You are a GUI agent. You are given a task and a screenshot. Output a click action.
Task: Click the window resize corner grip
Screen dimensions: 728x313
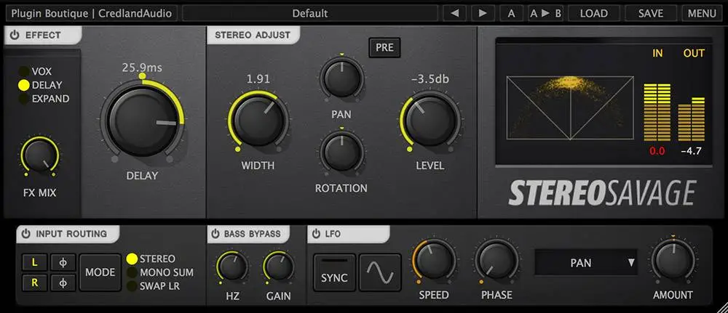tap(721, 307)
